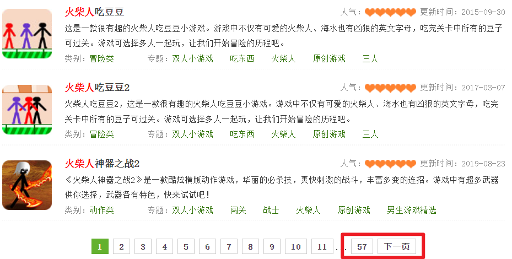Open 动作类 category of 神器之战2
The height and width of the screenshot is (259, 512).
102,210
